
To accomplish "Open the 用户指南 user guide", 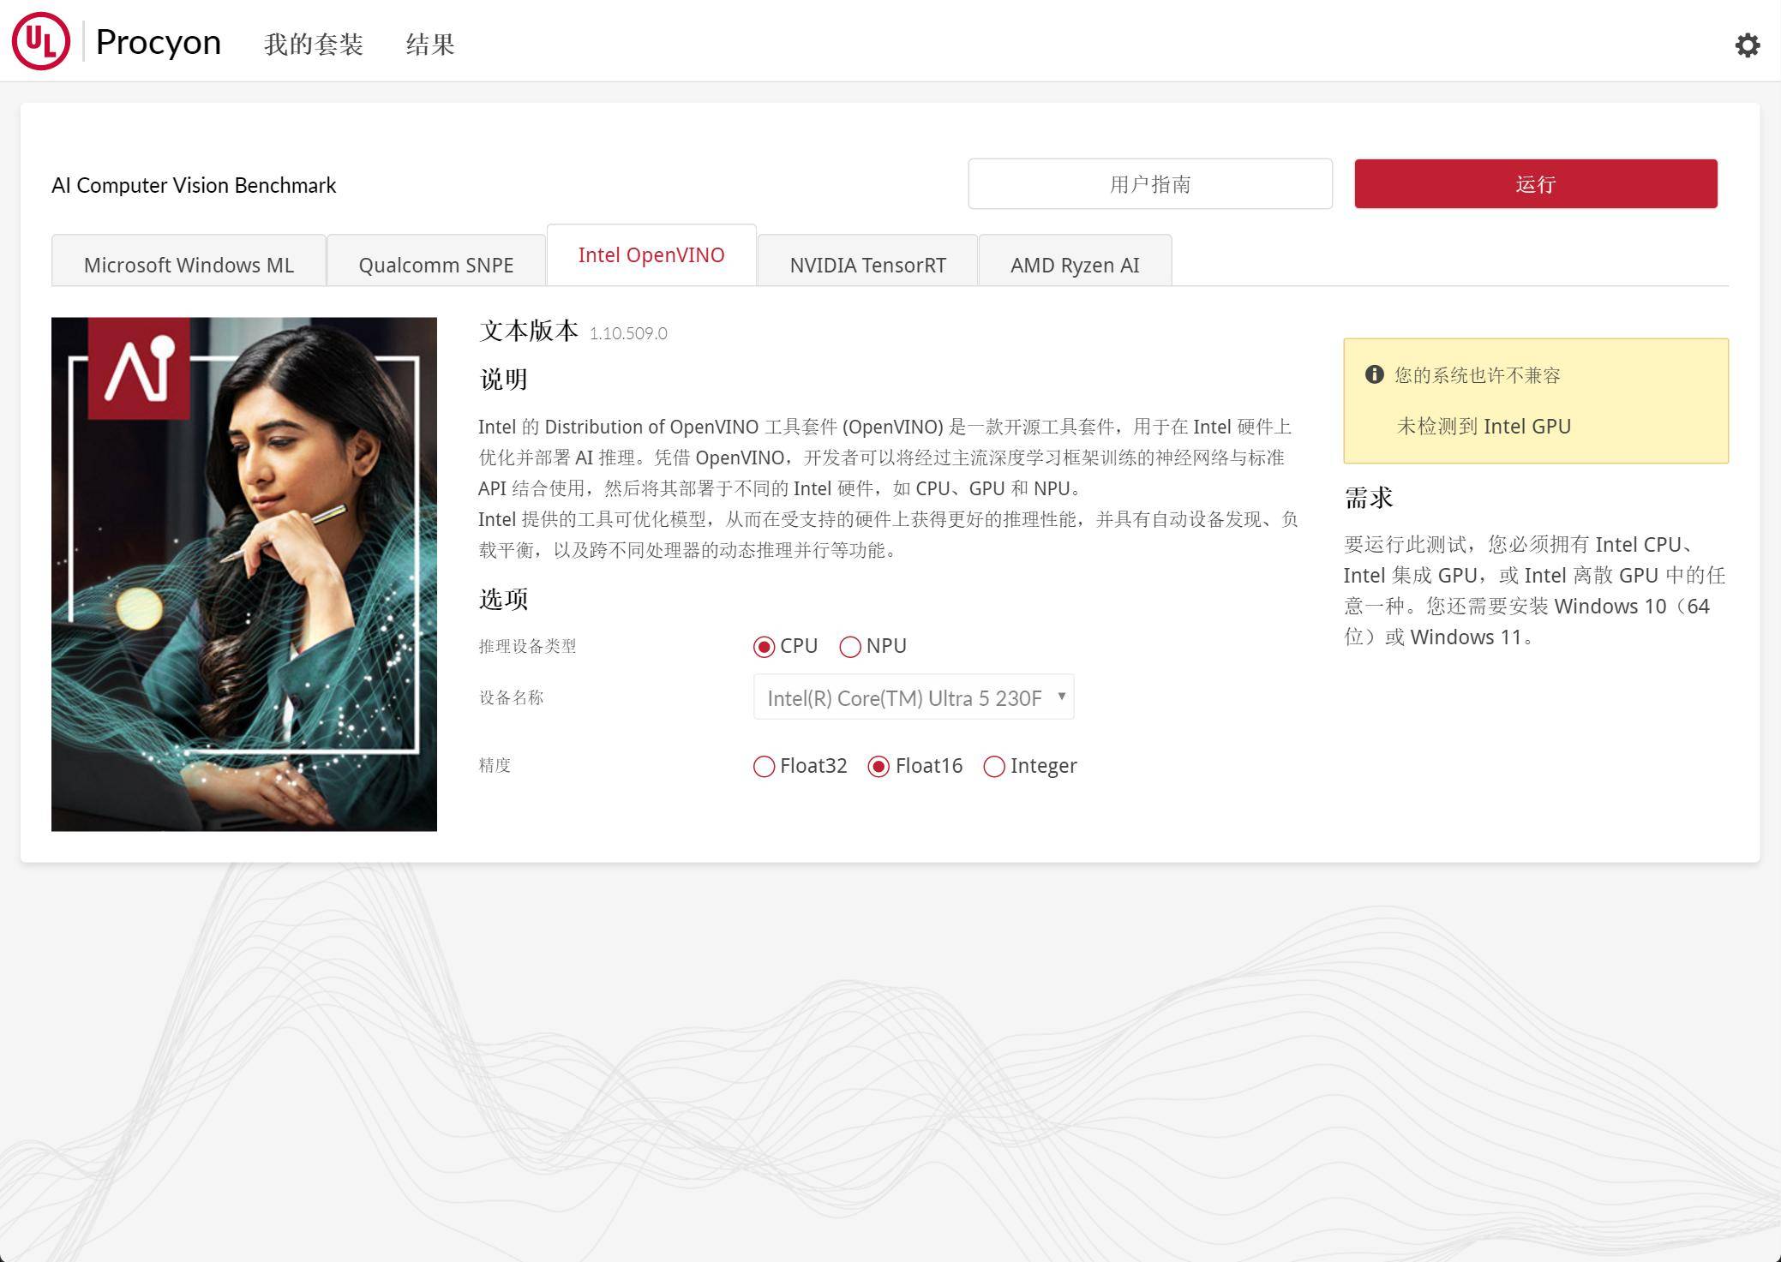I will pyautogui.click(x=1149, y=183).
